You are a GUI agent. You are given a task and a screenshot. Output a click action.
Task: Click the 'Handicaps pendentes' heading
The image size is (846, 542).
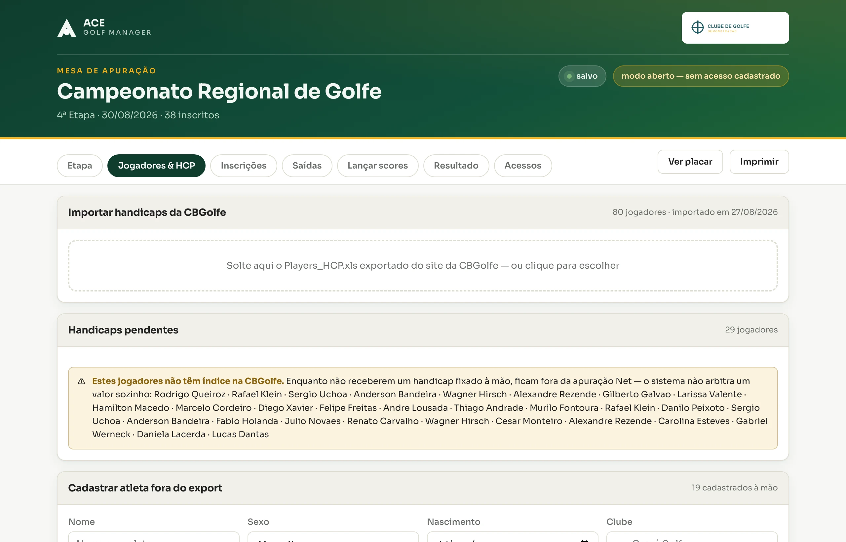pyautogui.click(x=123, y=330)
